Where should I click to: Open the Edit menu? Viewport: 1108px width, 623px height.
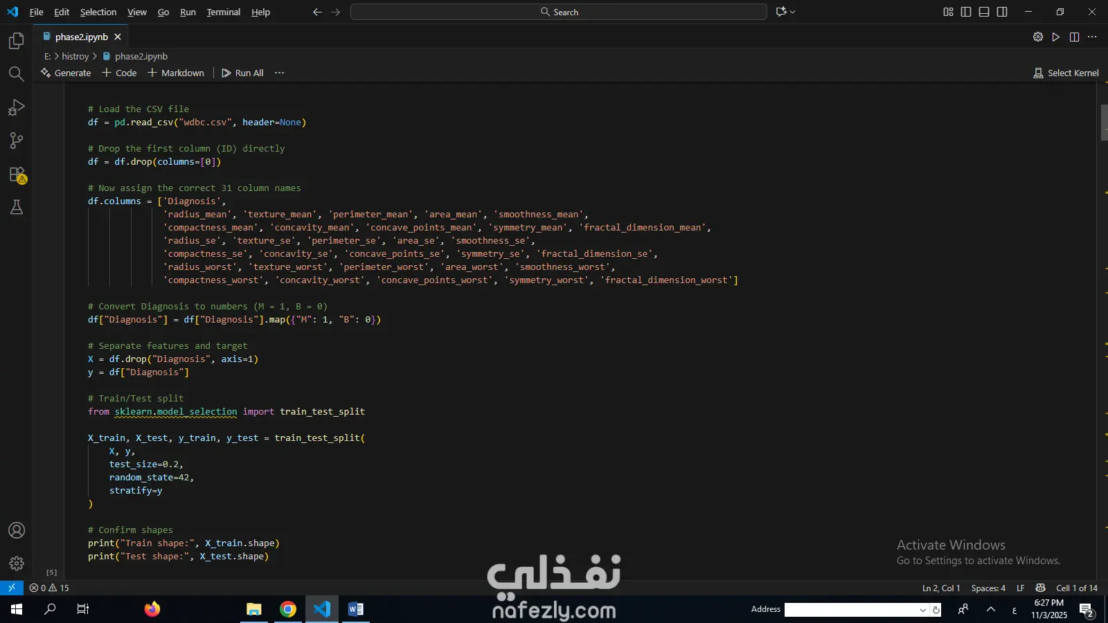(62, 12)
